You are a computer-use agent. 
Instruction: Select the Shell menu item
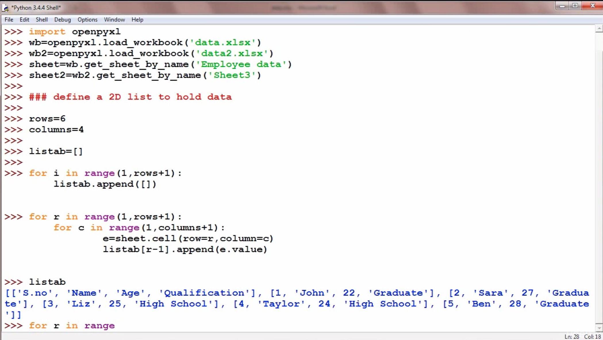click(41, 20)
